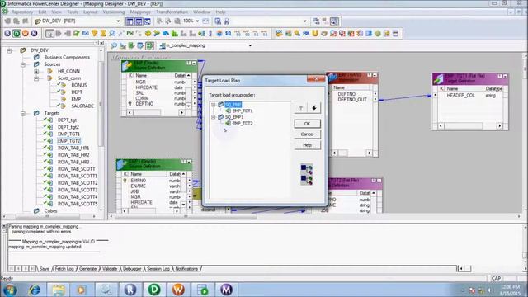This screenshot has height=297, width=528.
Task: Click the pointer select tool in transformation toolbar
Action: tap(49, 33)
